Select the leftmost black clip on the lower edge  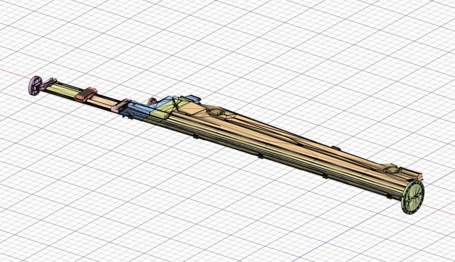coord(195,137)
